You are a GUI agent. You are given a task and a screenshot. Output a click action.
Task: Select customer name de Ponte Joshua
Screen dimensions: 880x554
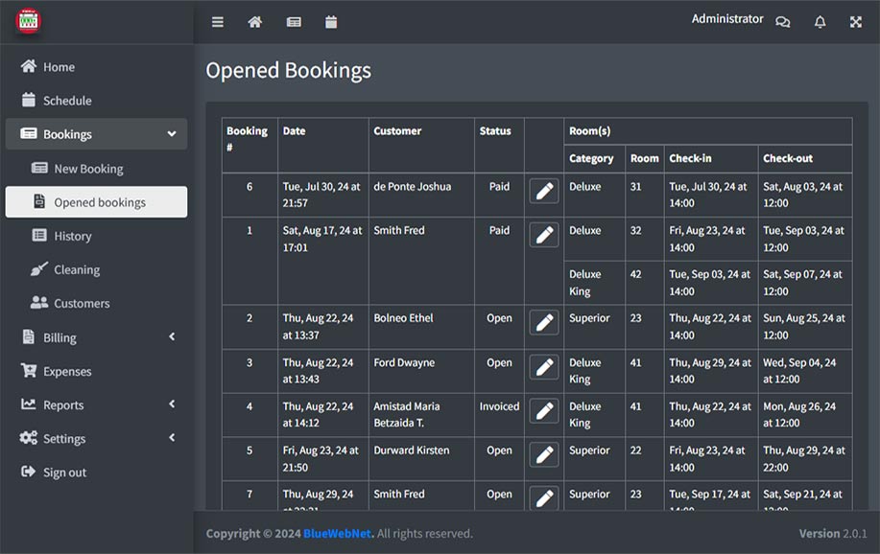tap(412, 187)
